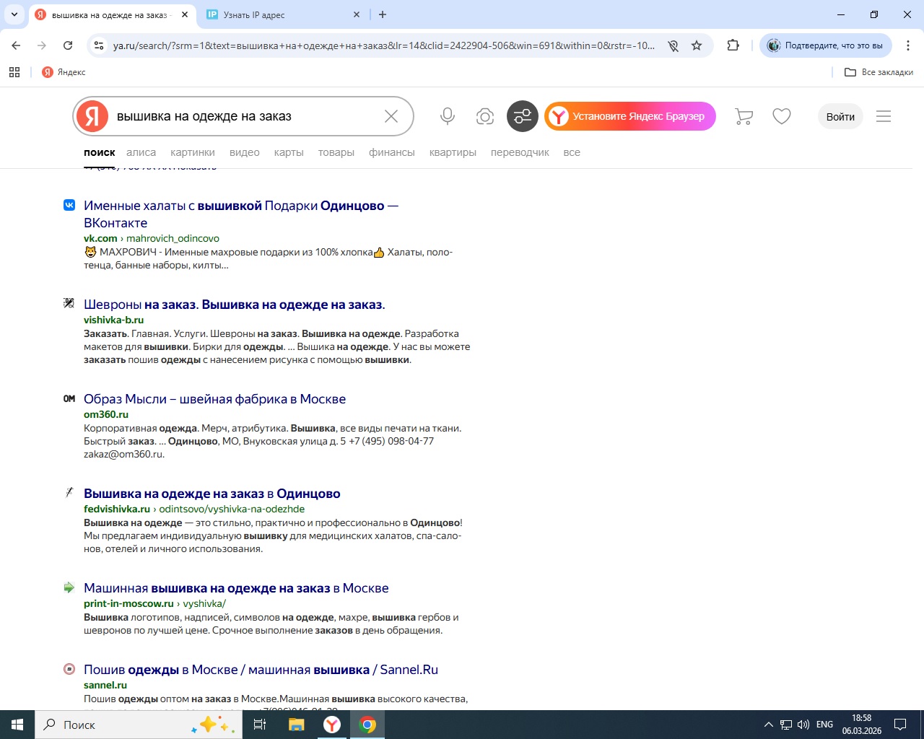The width and height of the screenshot is (924, 739).
Task: Click the mahrovich_odincovo VK path link
Action: click(x=173, y=238)
